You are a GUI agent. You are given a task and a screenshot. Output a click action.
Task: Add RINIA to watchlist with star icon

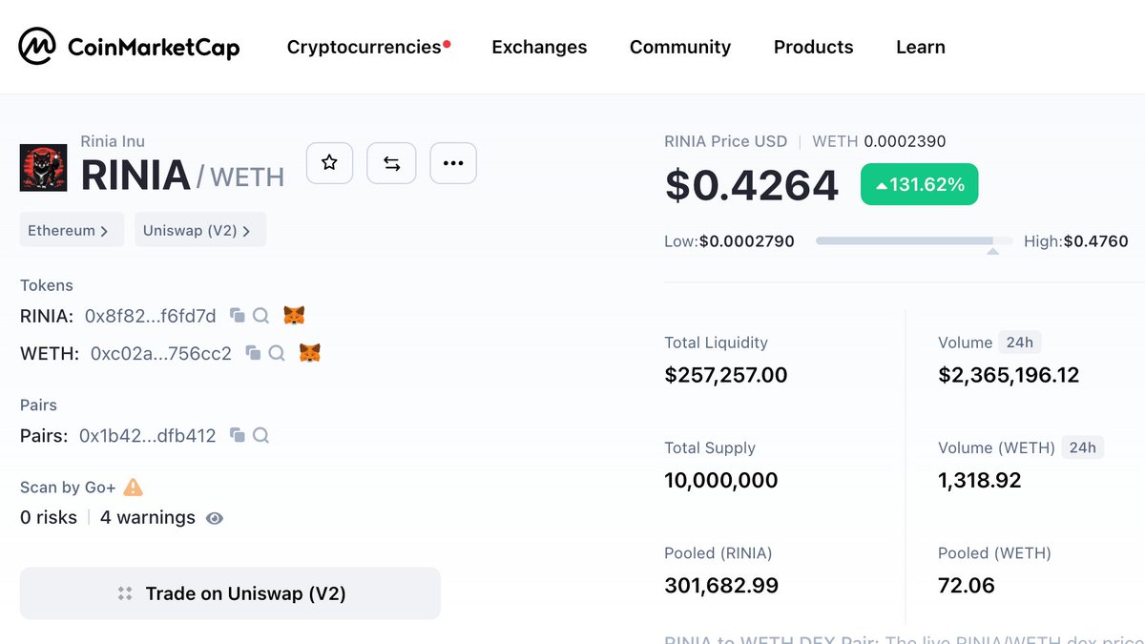(x=330, y=163)
